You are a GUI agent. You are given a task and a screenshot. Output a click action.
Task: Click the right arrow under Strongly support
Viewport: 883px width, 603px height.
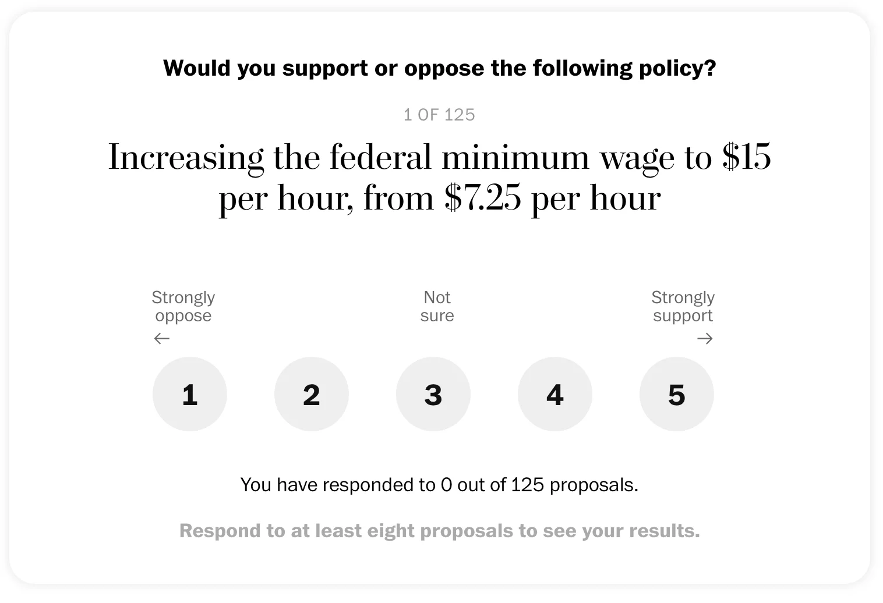click(705, 339)
